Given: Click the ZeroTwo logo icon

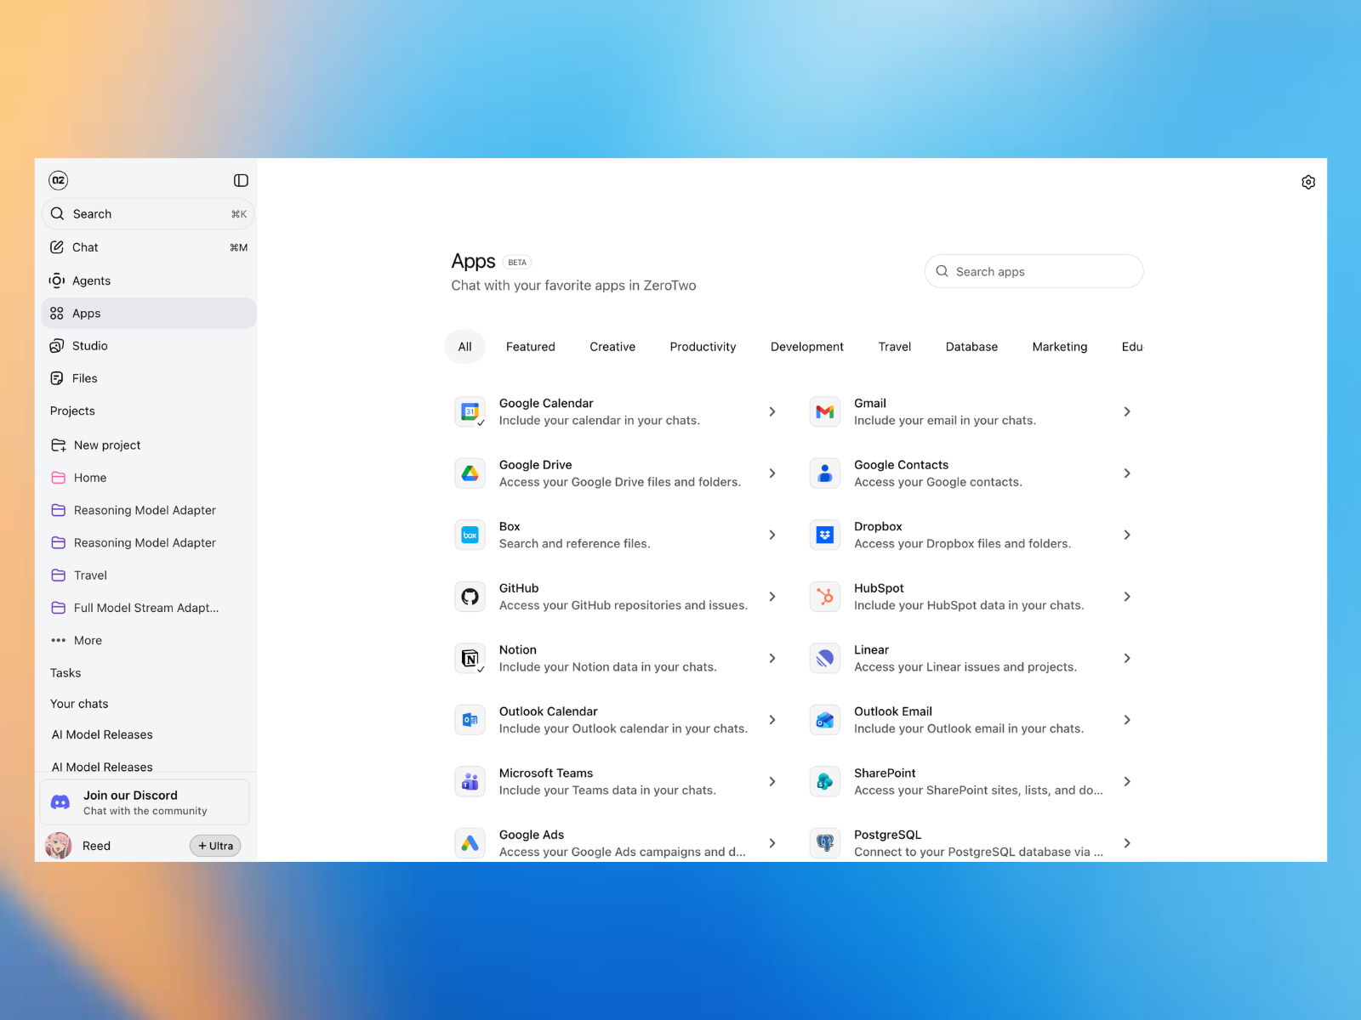Looking at the screenshot, I should pyautogui.click(x=58, y=180).
